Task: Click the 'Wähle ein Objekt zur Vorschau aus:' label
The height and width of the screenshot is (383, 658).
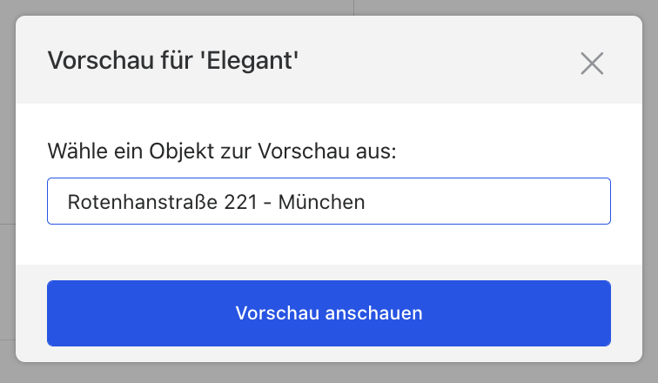Action: click(x=222, y=151)
